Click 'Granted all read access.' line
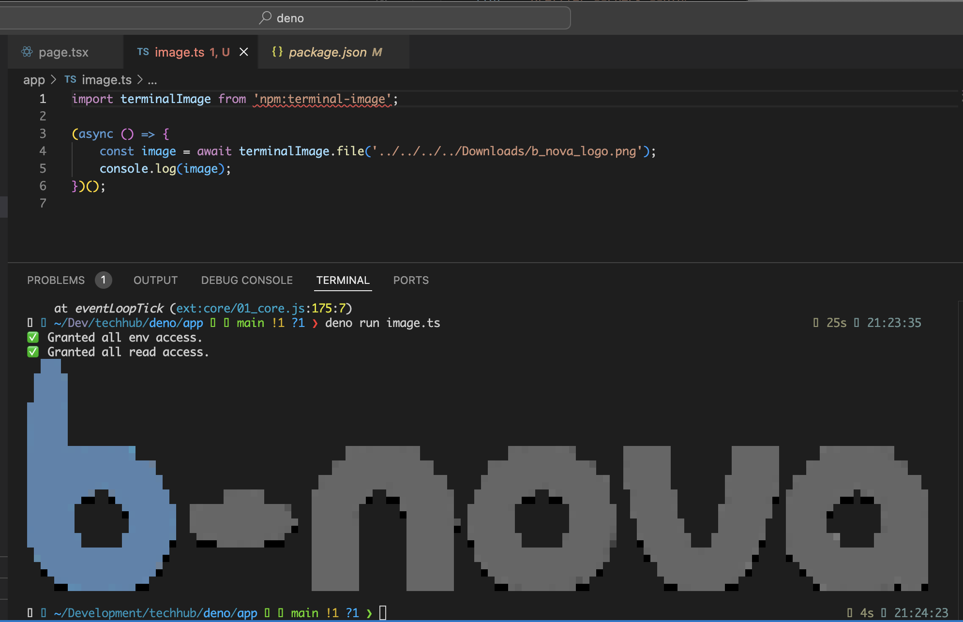963x622 pixels. (x=128, y=352)
